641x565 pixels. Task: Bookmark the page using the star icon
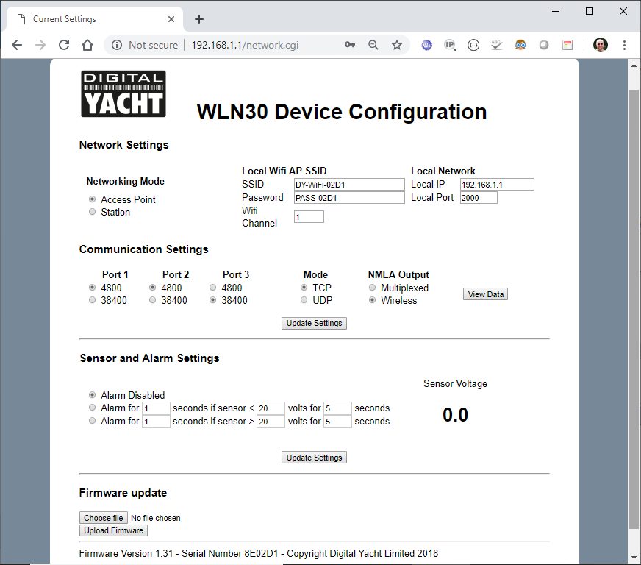(397, 45)
